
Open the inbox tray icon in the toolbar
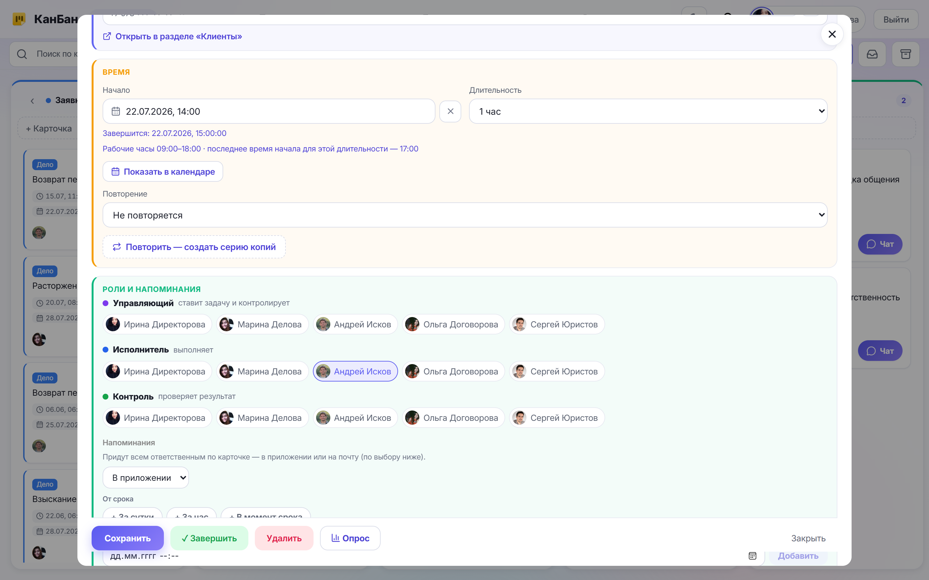click(872, 54)
